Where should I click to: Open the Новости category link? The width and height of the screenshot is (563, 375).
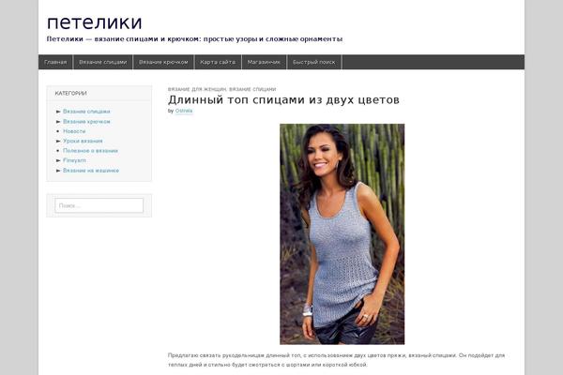pos(74,131)
